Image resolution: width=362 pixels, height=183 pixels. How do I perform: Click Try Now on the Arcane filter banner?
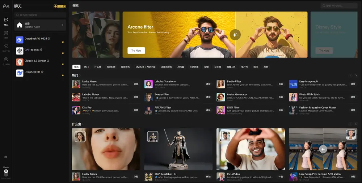pyautogui.click(x=136, y=51)
